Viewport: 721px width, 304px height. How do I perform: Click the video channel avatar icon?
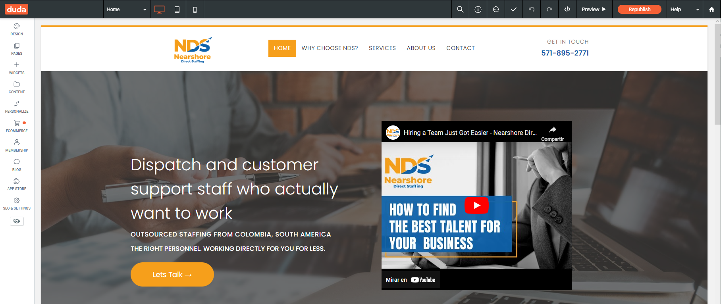point(393,133)
